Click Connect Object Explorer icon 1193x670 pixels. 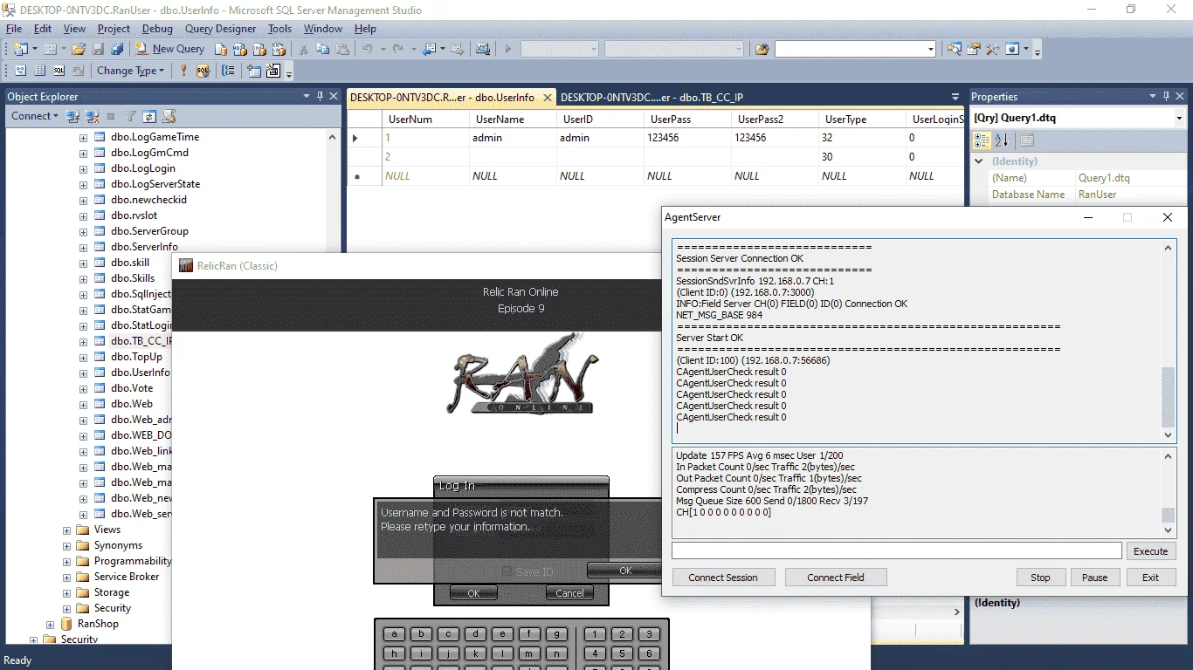pos(73,116)
